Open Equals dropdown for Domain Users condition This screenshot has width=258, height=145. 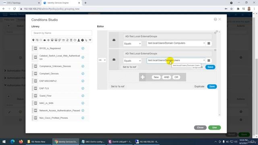point(132,61)
